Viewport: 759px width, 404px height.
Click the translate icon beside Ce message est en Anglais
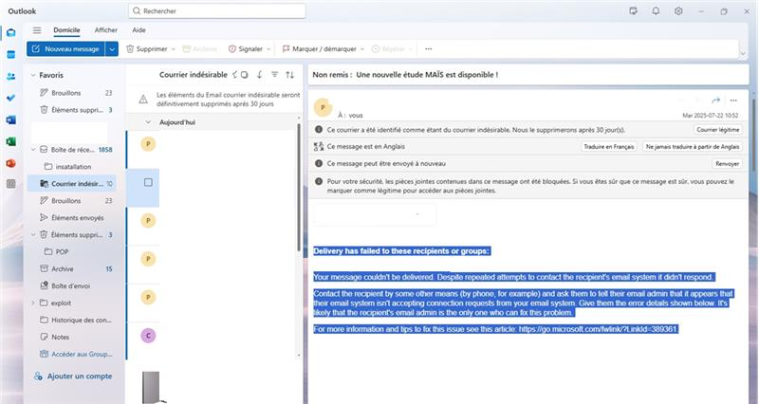point(319,147)
